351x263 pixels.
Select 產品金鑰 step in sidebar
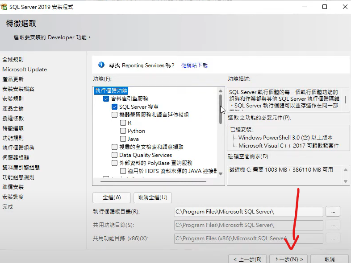coord(13,109)
